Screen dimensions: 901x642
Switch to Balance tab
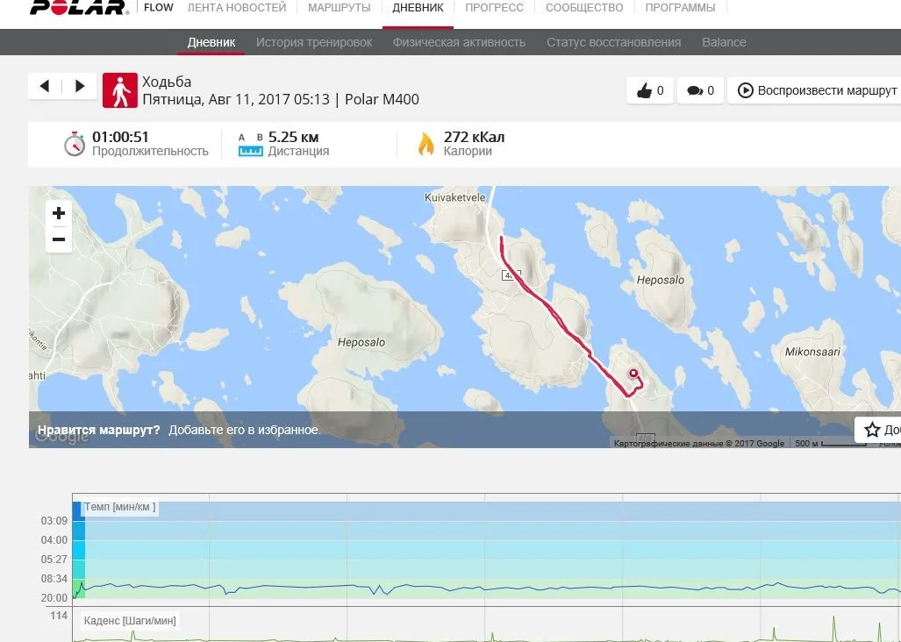pos(724,42)
